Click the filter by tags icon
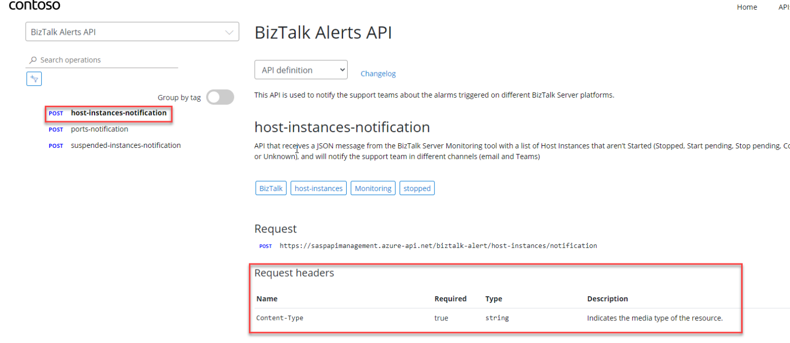The image size is (790, 343). [x=34, y=79]
